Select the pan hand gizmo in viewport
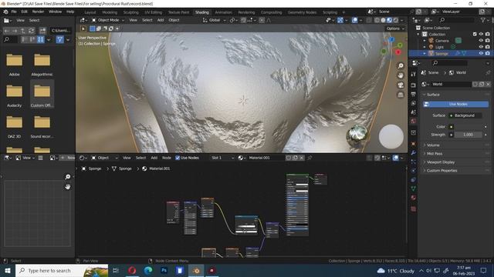 (x=401, y=75)
